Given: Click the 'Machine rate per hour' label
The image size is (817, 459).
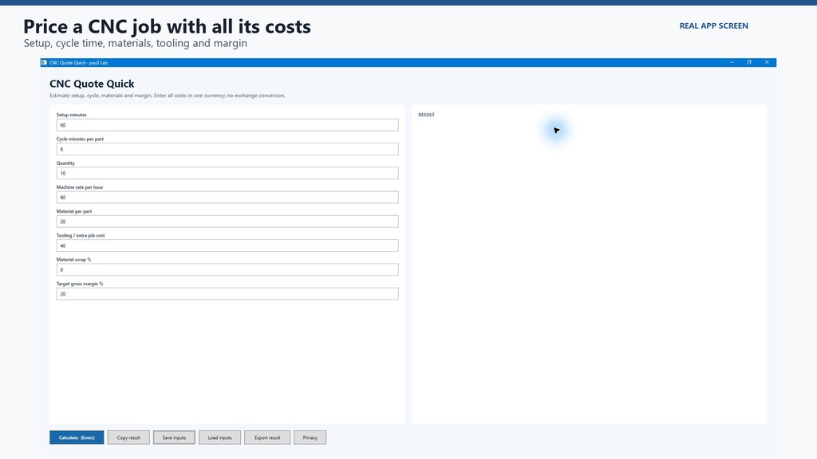Looking at the screenshot, I should point(80,186).
